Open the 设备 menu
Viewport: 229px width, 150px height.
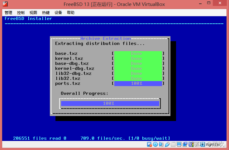point(58,13)
